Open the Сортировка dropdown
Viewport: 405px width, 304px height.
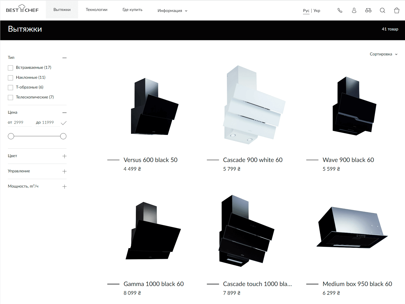pos(383,54)
